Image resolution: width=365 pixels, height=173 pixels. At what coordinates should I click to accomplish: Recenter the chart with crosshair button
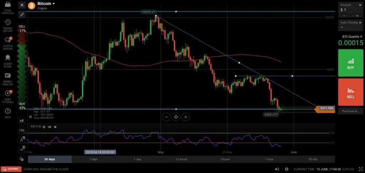(176, 117)
